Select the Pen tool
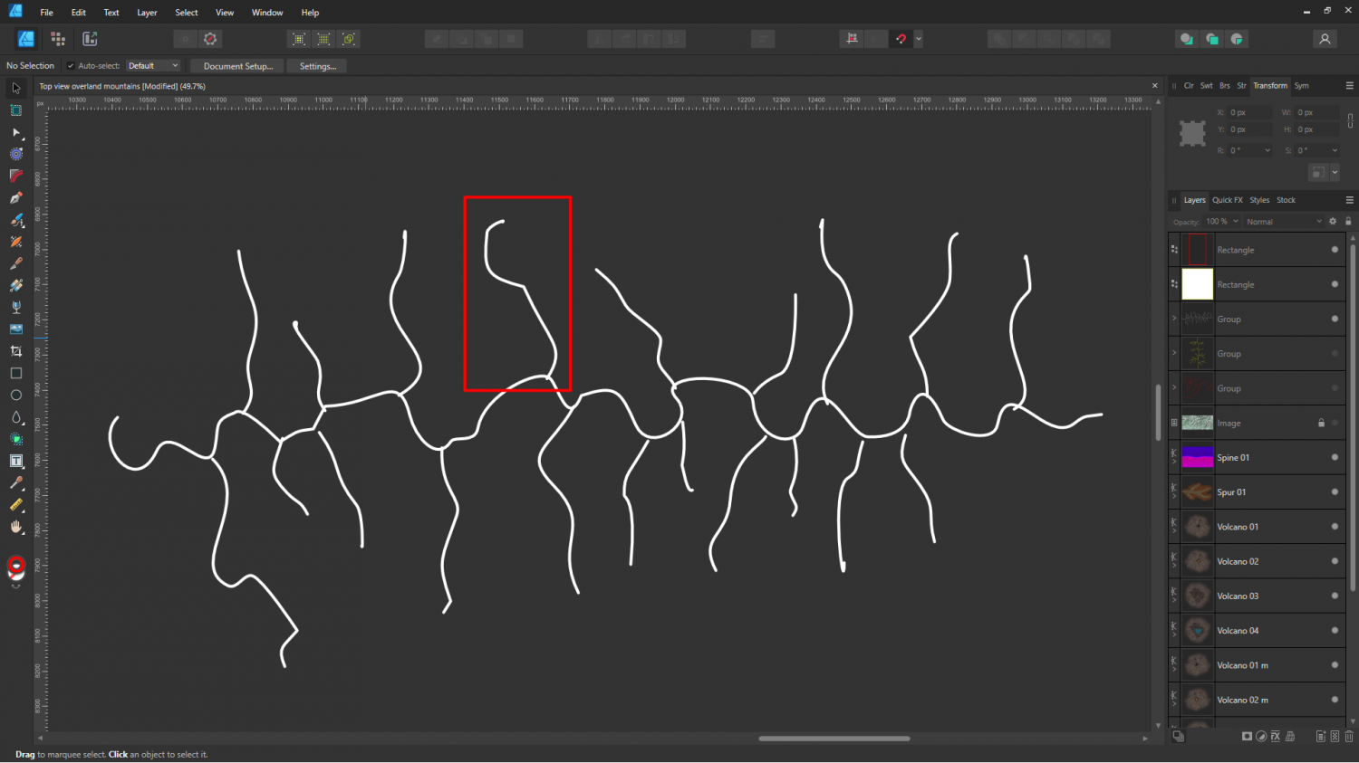Screen dimensions: 1359x763 click(x=16, y=197)
